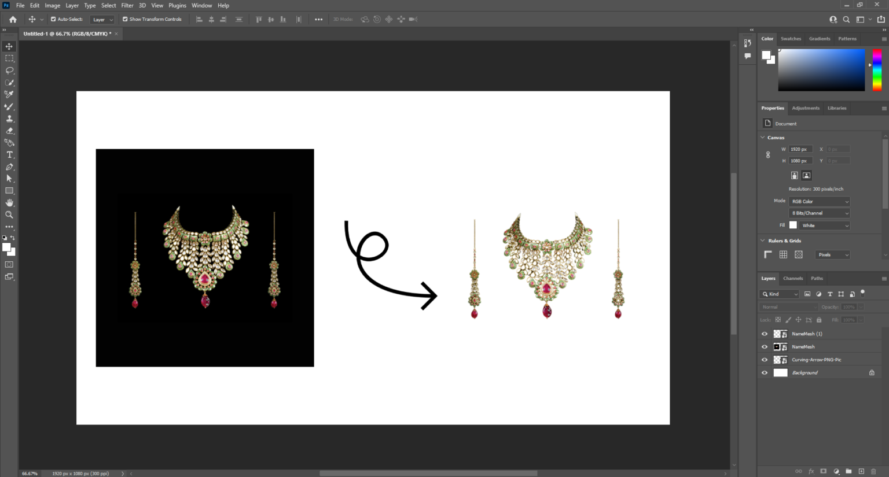This screenshot has height=477, width=889.
Task: Select the Lasso tool
Action: point(9,70)
